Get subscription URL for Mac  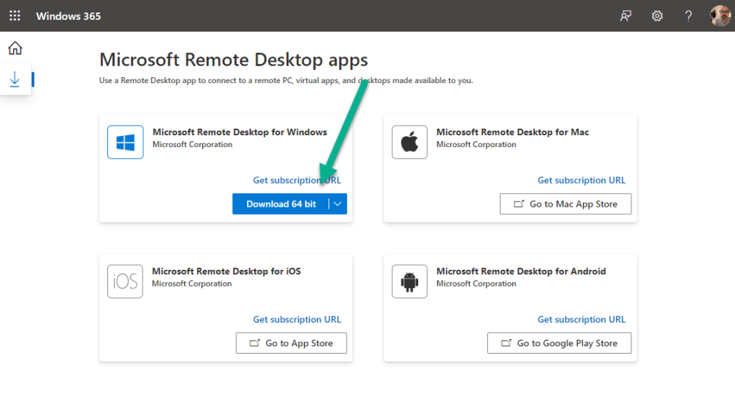click(581, 180)
